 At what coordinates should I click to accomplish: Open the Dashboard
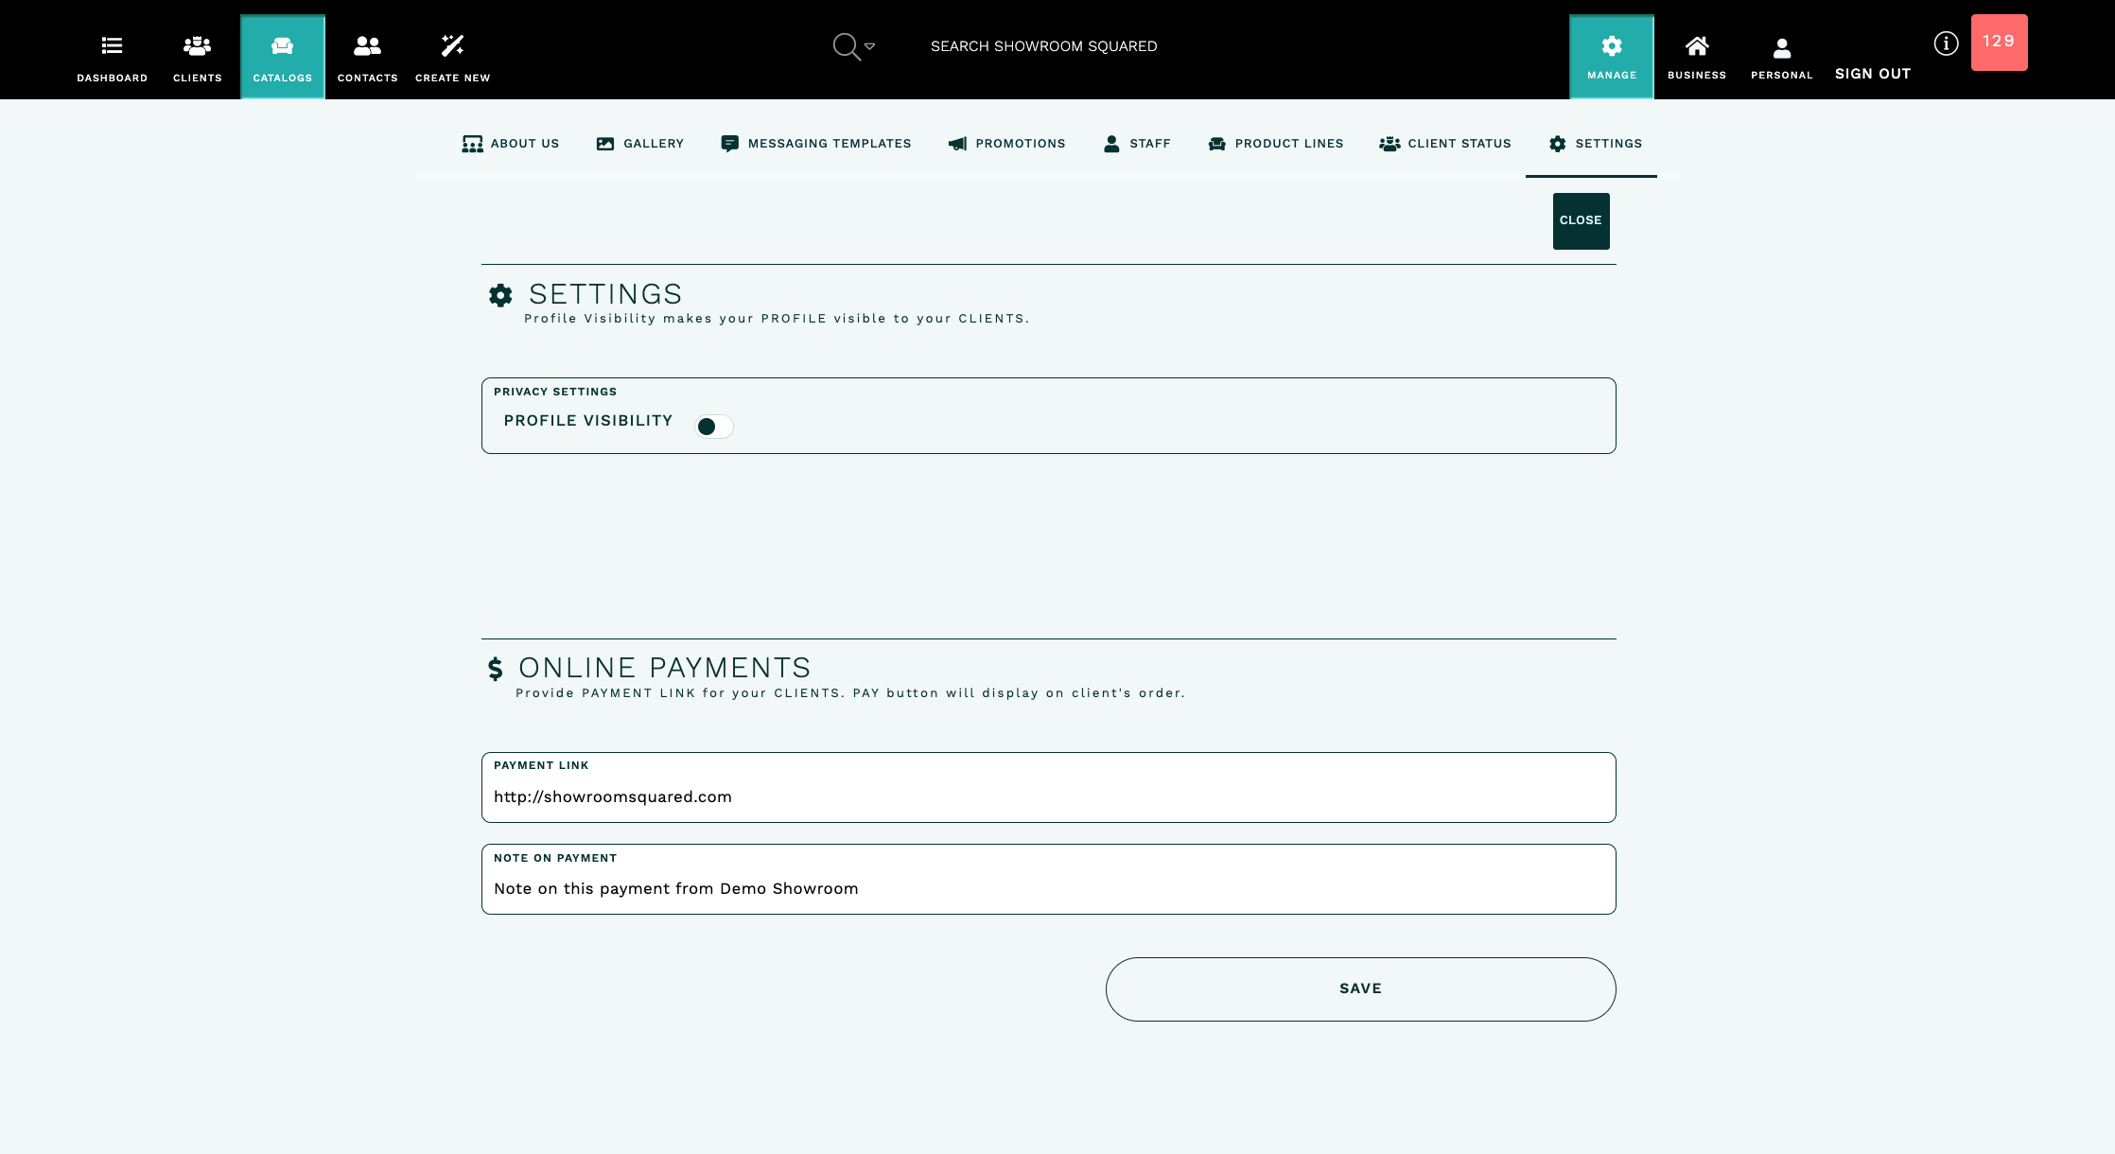pos(112,57)
